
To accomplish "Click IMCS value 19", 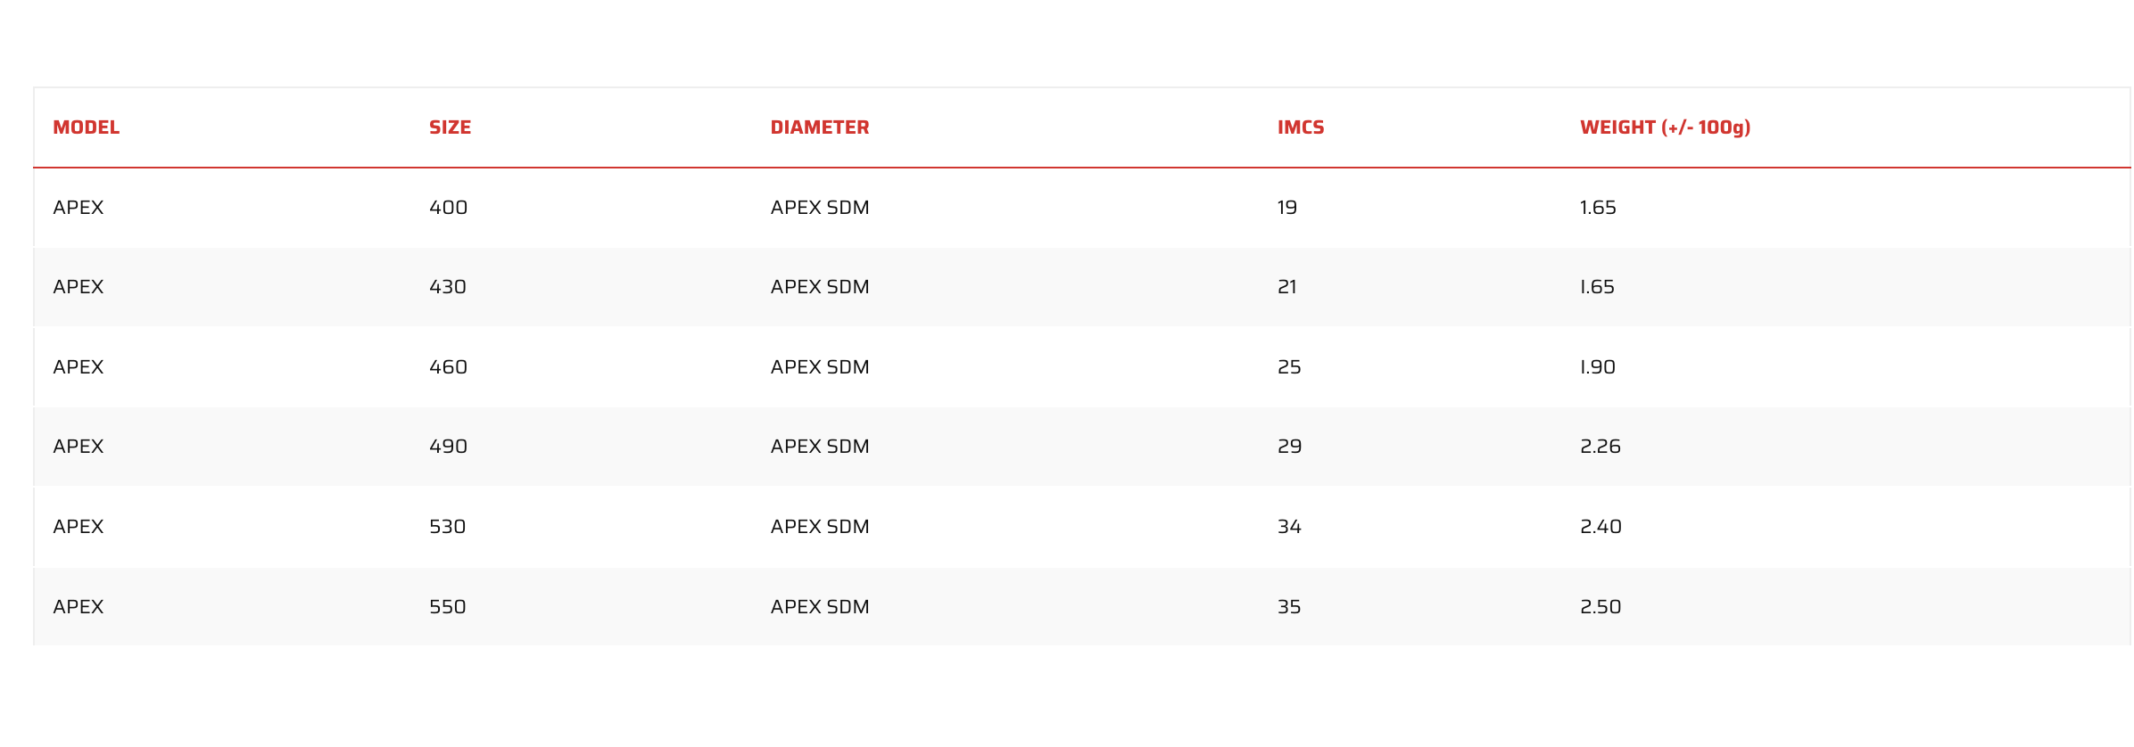I will (x=1287, y=208).
